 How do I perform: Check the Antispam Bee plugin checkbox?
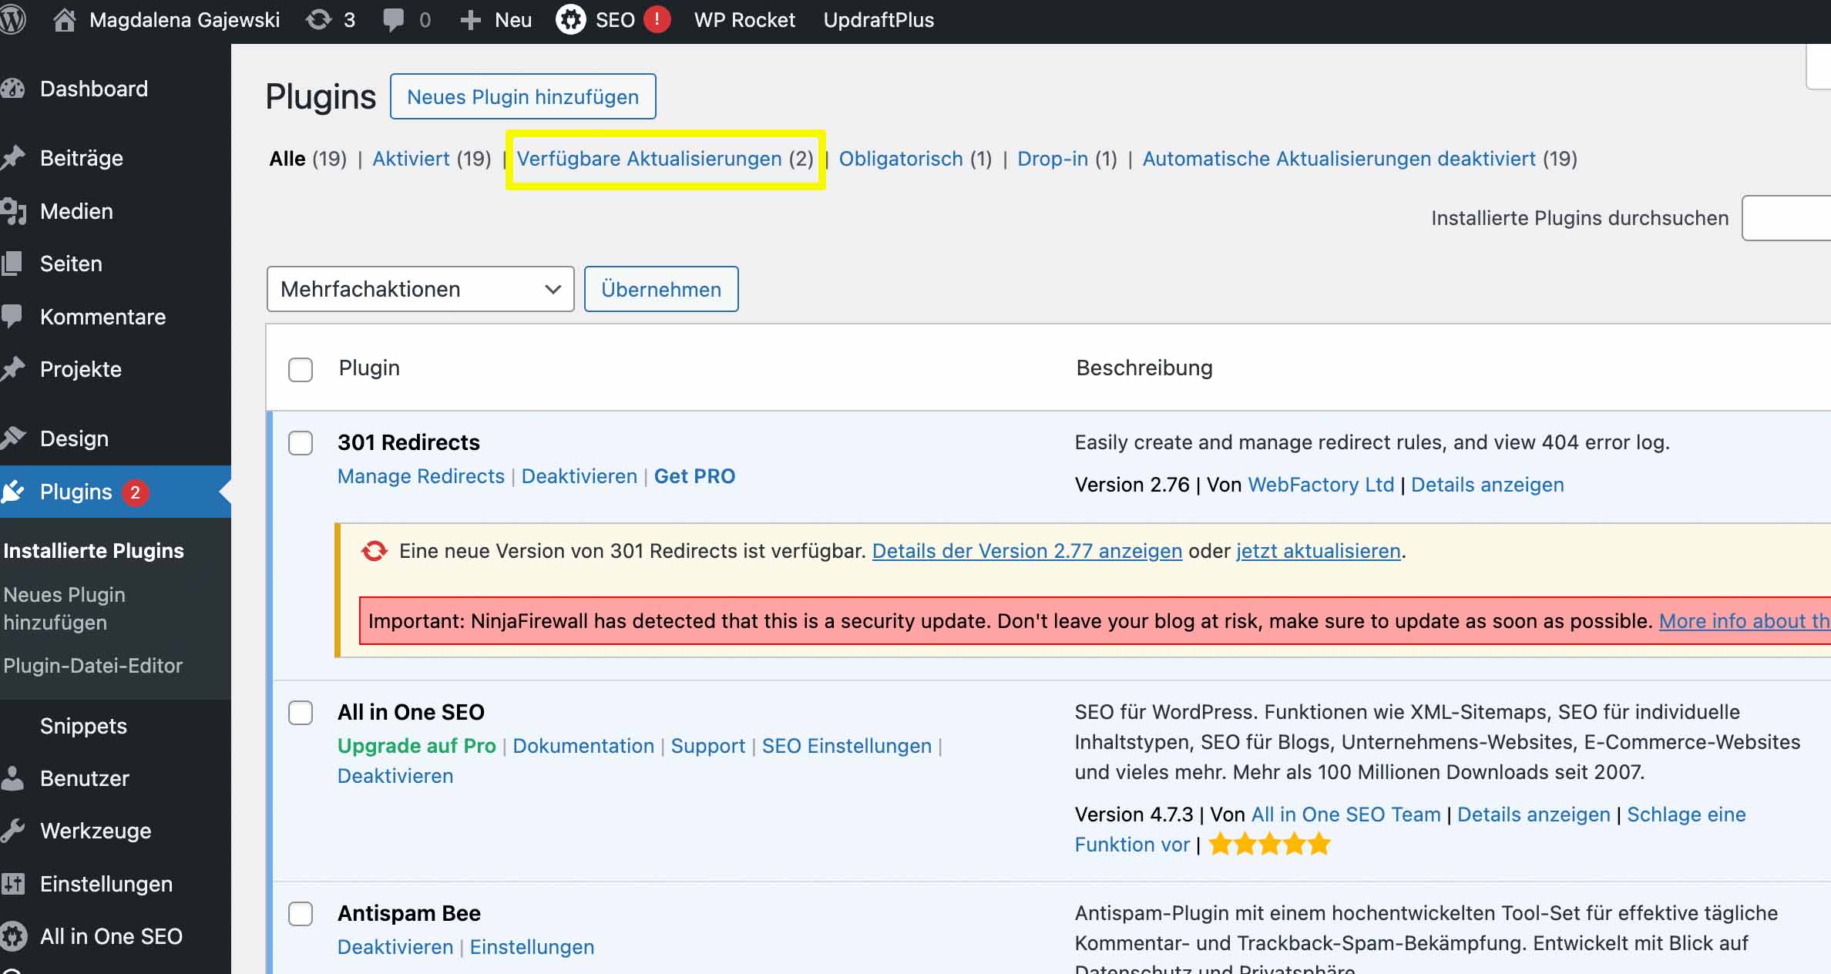(301, 916)
